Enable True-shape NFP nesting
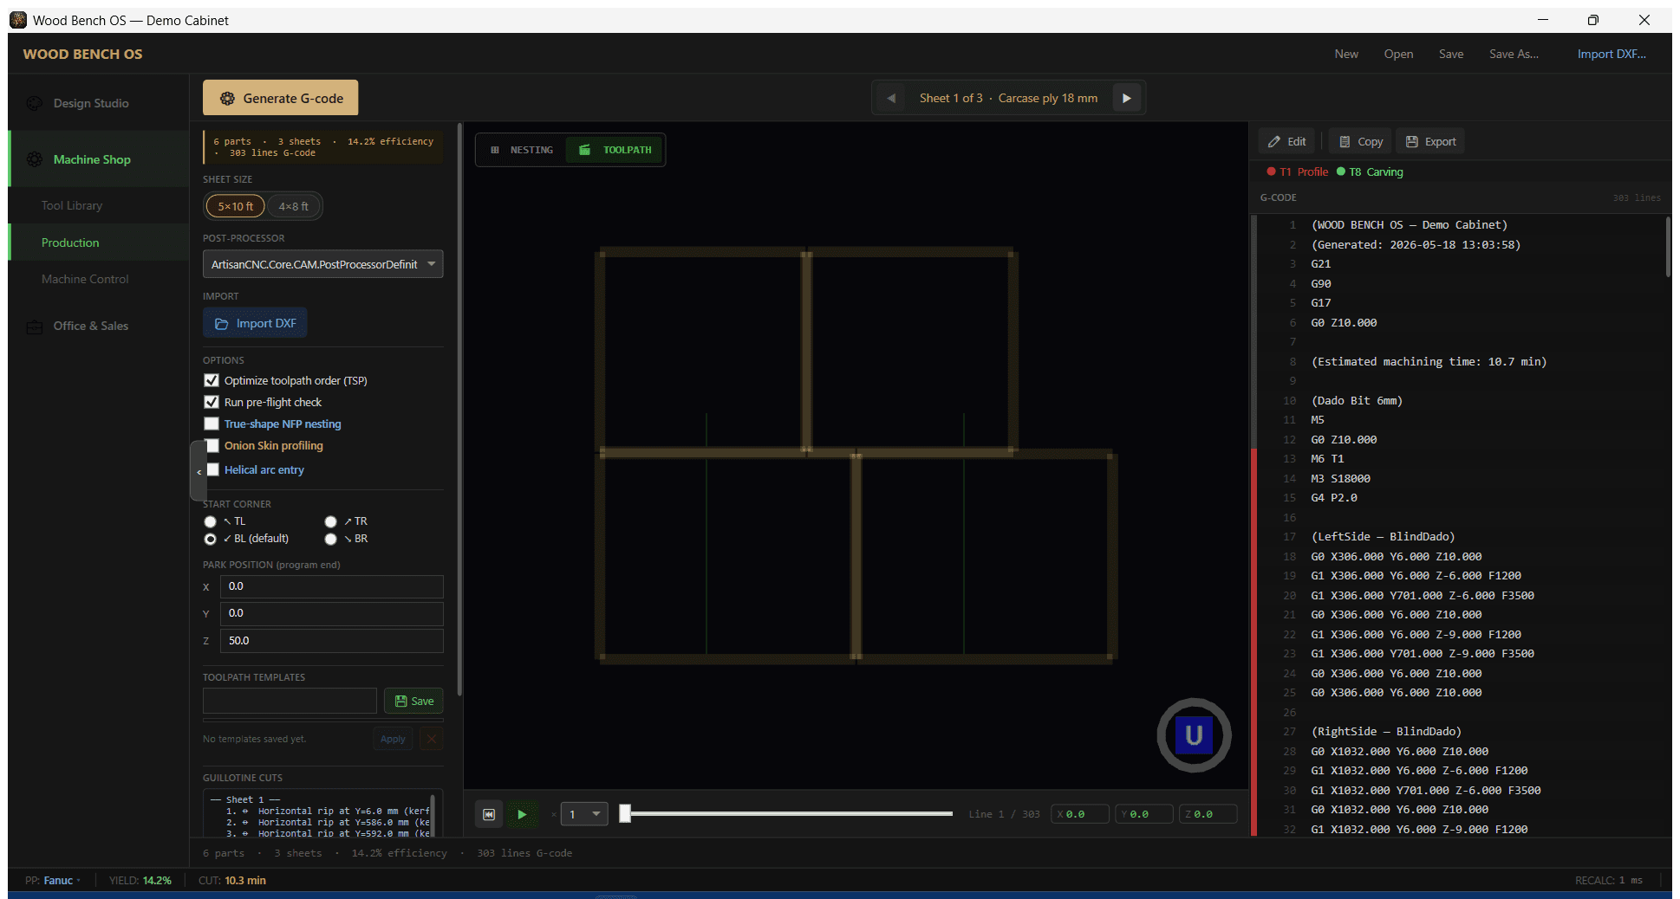This screenshot has width=1680, height=899. [212, 424]
